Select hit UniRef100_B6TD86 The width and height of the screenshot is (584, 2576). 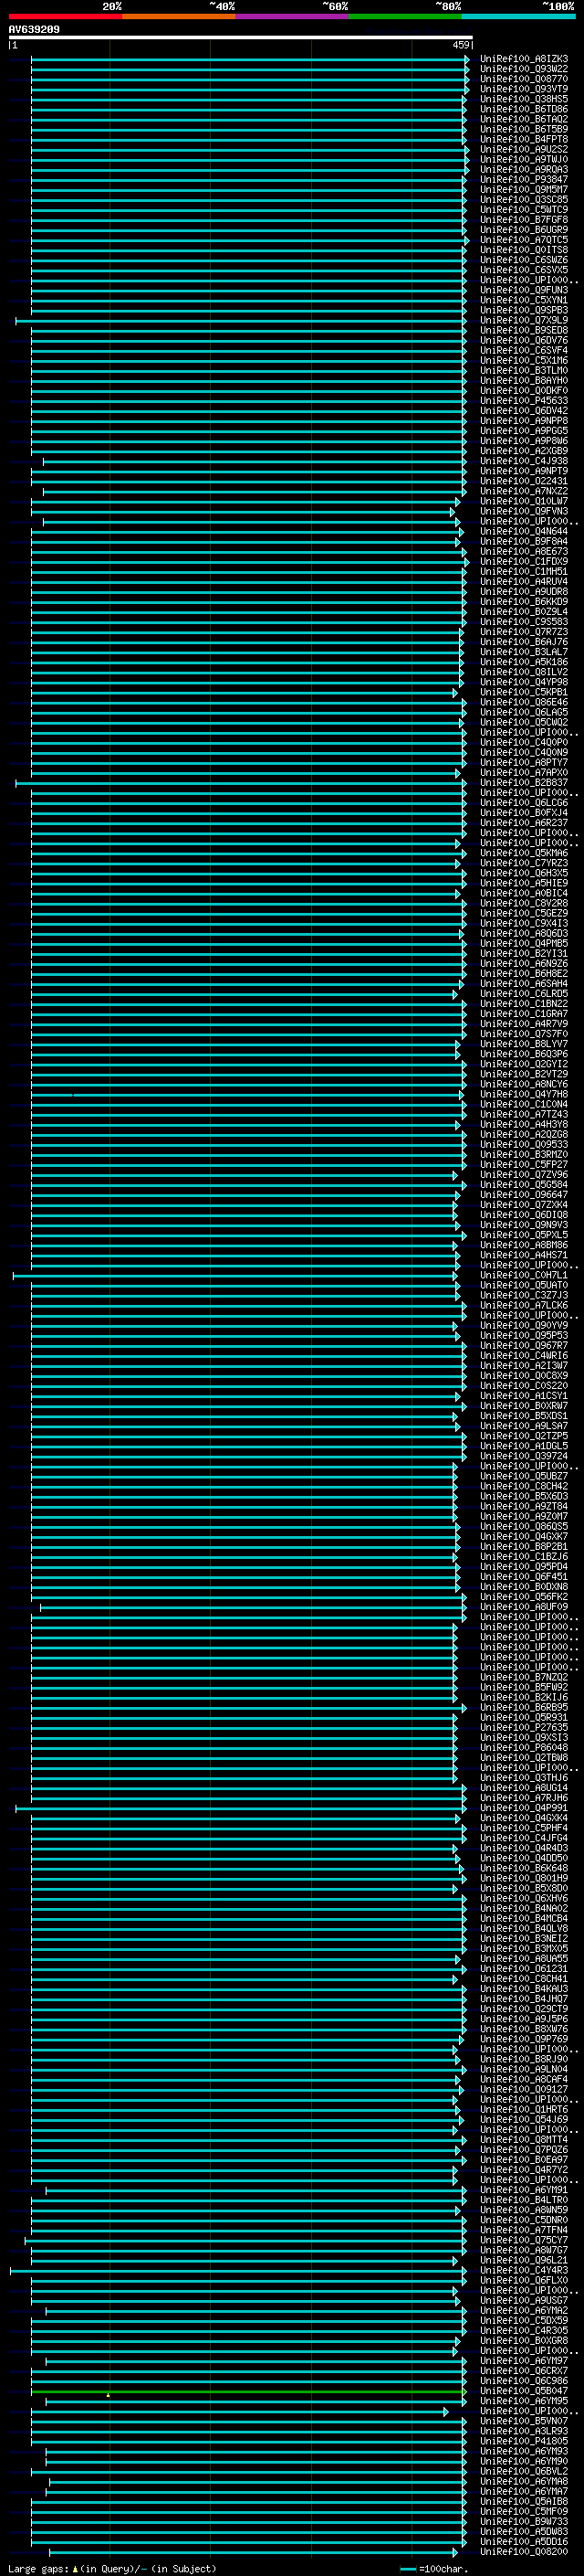point(524,109)
